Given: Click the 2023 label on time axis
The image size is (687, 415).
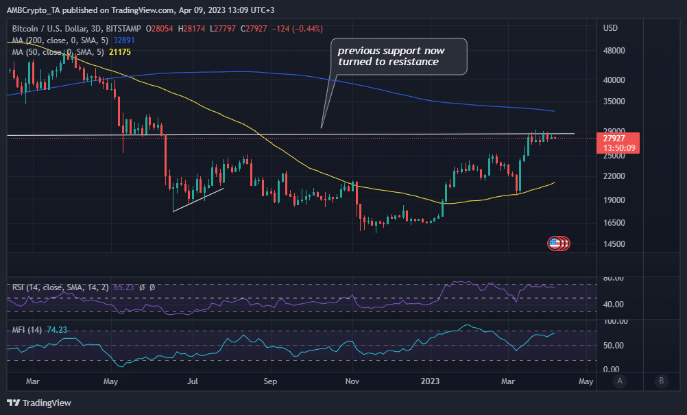Looking at the screenshot, I should 431,381.
